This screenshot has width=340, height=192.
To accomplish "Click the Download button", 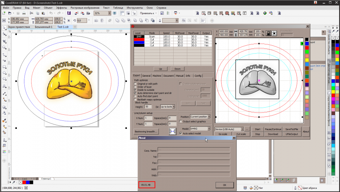I will 273,134.
